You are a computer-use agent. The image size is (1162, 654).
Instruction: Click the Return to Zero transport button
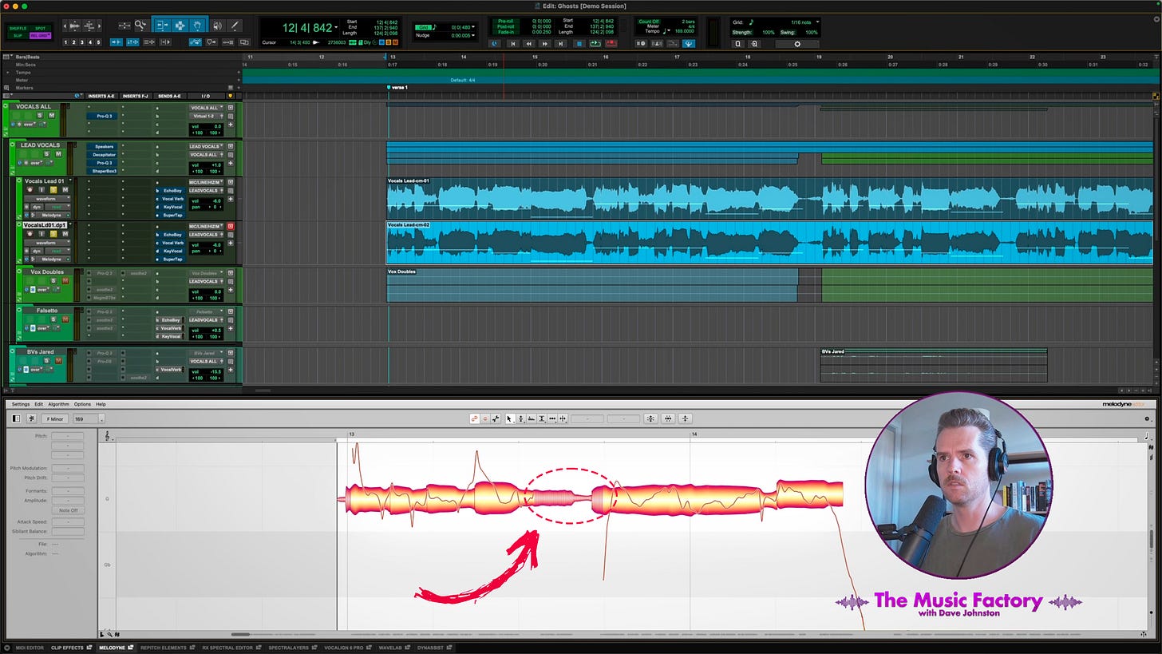coord(512,44)
